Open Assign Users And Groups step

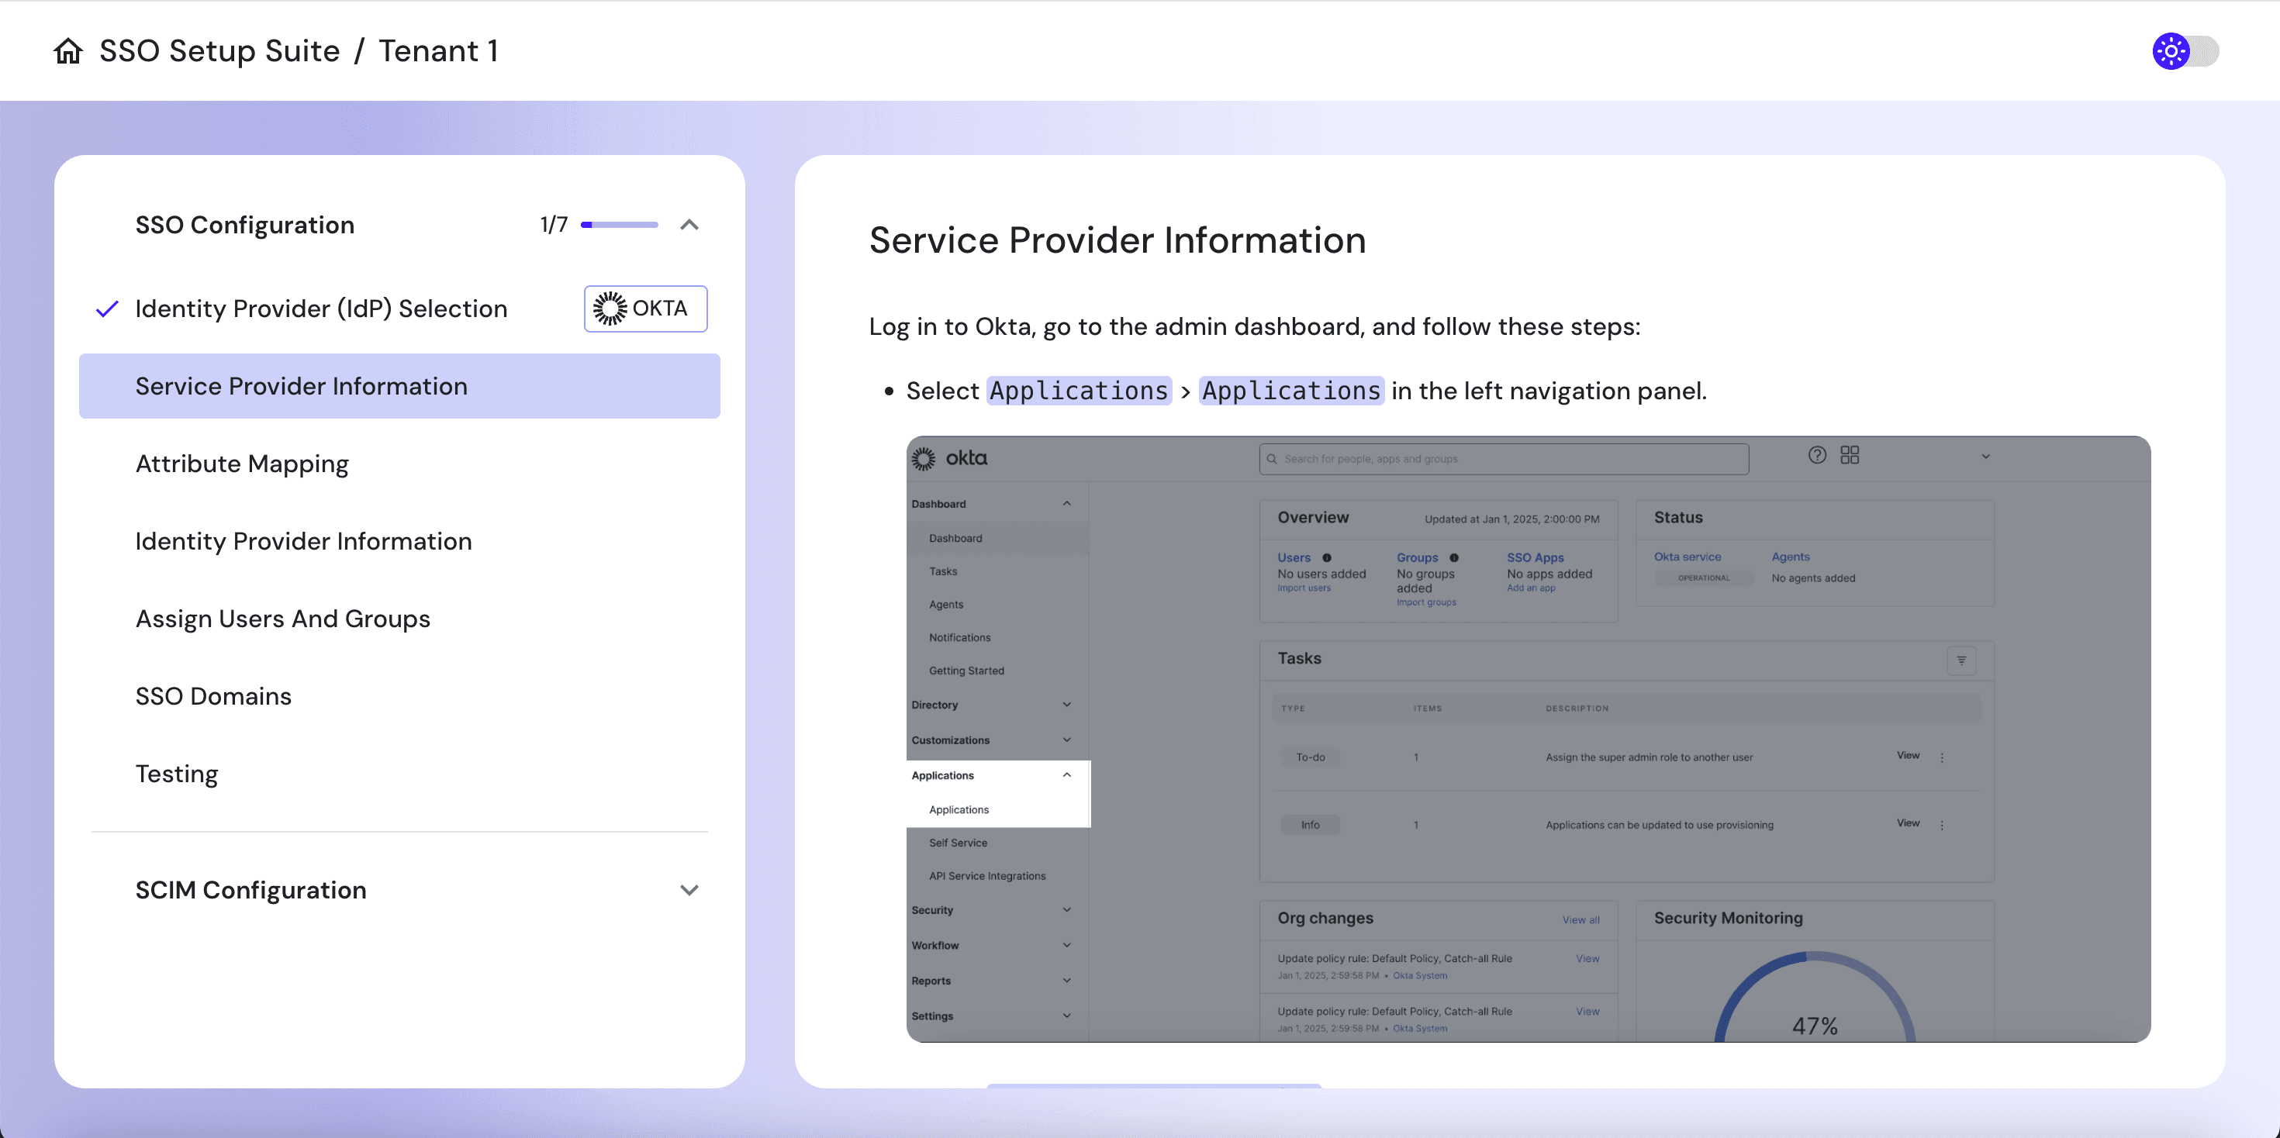pyautogui.click(x=282, y=619)
